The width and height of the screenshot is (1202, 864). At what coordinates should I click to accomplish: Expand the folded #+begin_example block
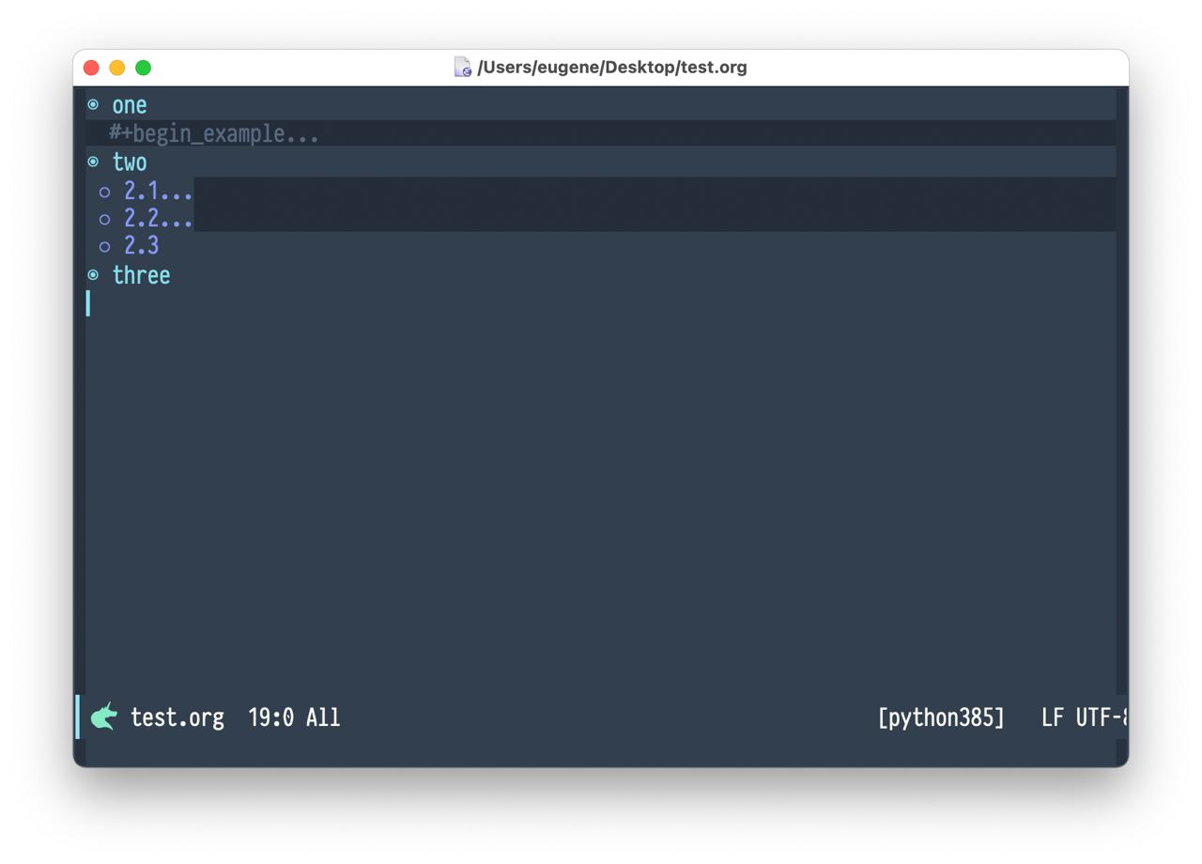(x=214, y=133)
